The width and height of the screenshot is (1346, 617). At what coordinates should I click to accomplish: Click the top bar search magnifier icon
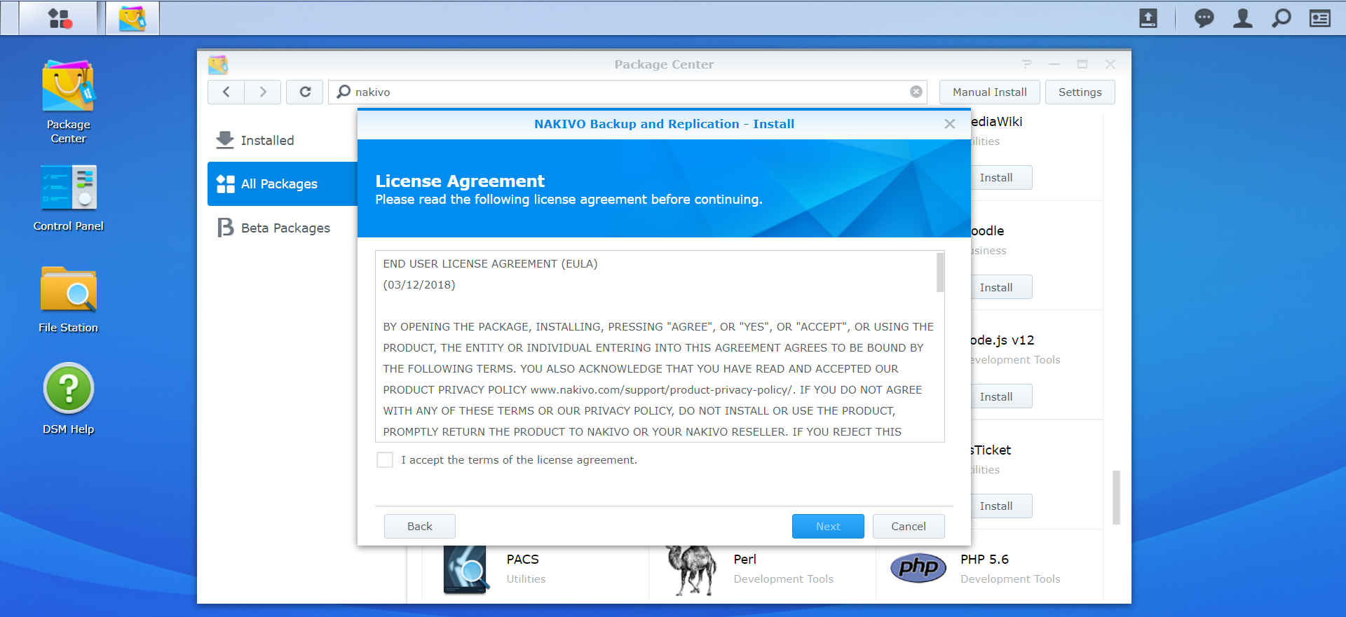click(x=1281, y=18)
